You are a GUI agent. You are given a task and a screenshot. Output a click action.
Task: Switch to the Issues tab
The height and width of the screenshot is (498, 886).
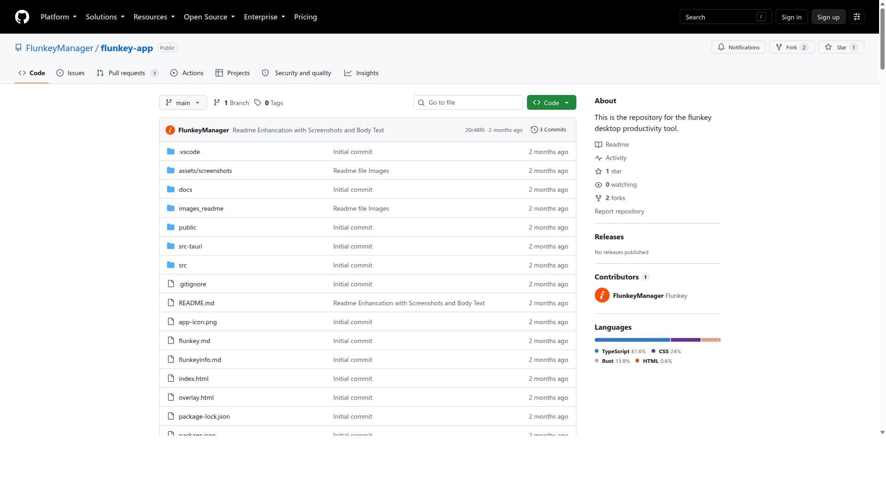coord(71,73)
